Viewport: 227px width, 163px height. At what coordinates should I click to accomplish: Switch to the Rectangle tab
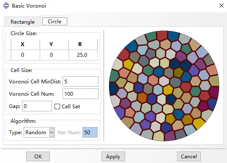pos(22,22)
